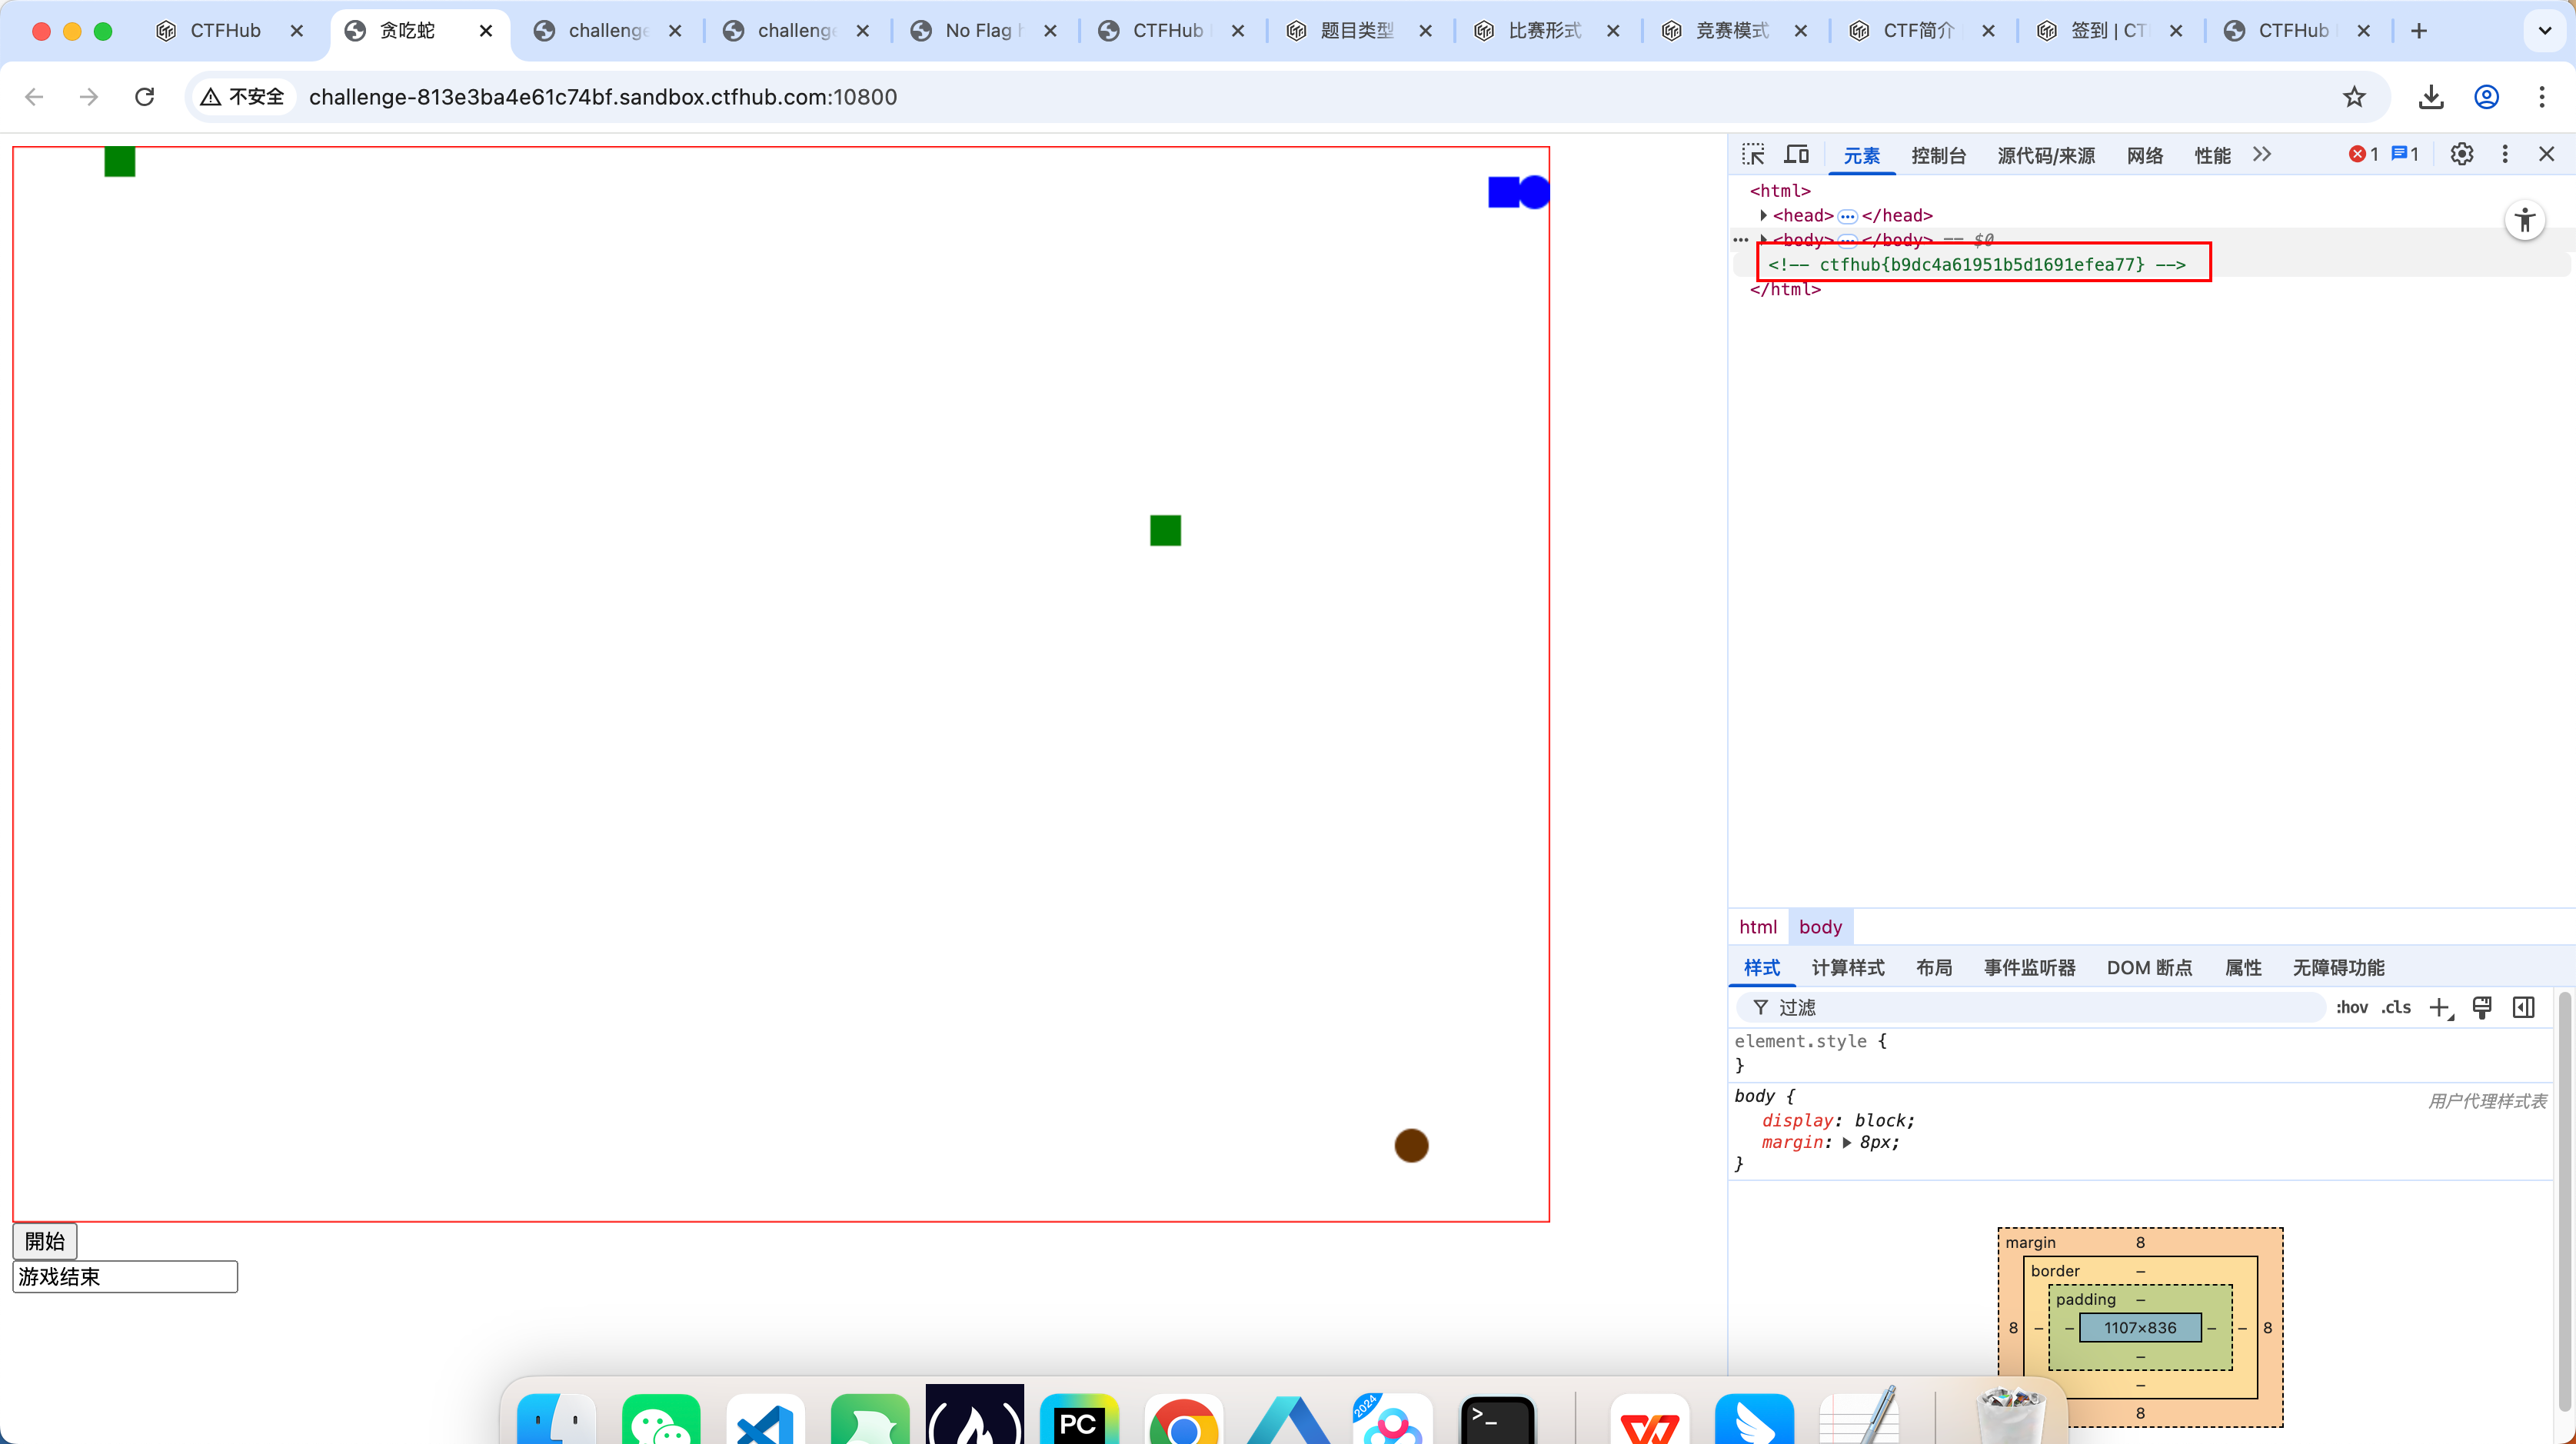
Task: Click the inspect element picker icon
Action: [x=1753, y=154]
